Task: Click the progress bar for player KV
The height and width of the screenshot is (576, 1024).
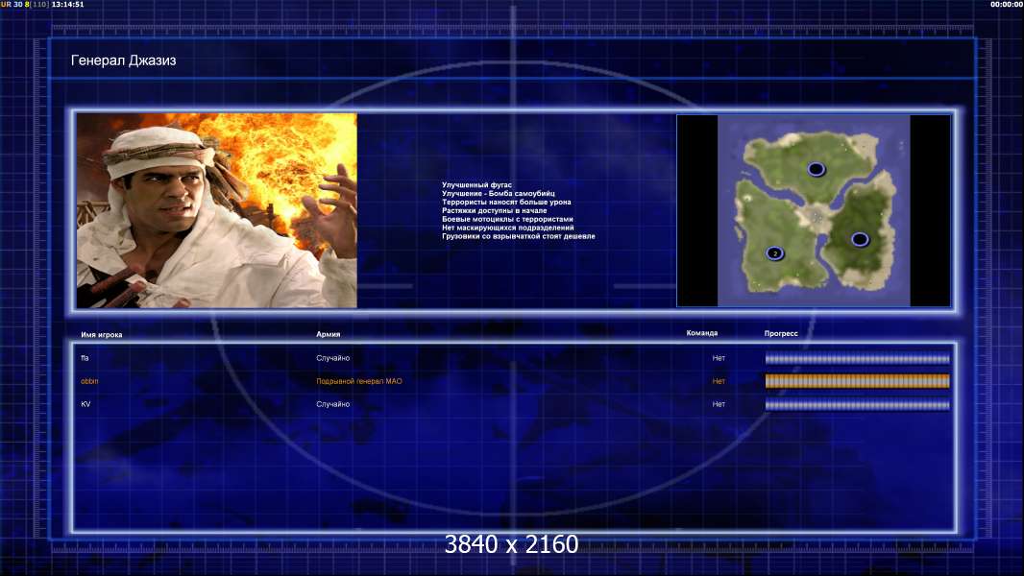Action: [858, 404]
